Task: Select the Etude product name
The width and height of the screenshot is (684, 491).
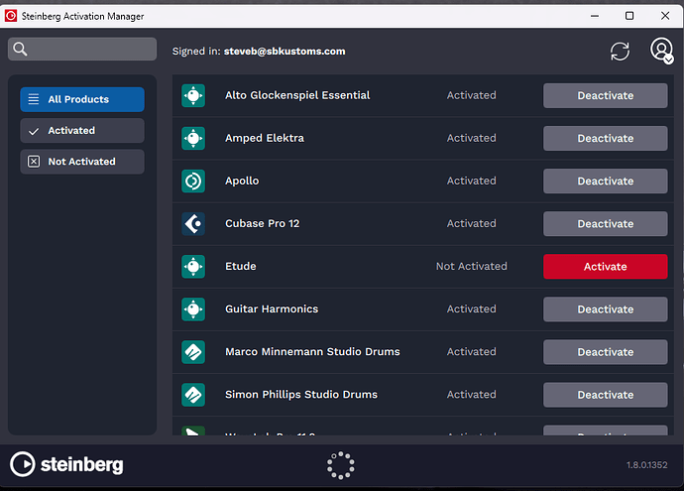Action: pyautogui.click(x=241, y=266)
